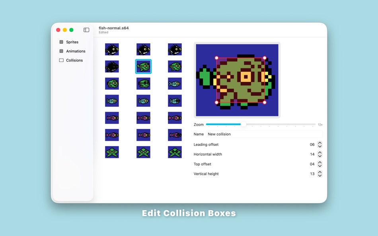This screenshot has width=378, height=236.
Task: Select the Sprites grid icon in sidebar
Action: click(61, 42)
